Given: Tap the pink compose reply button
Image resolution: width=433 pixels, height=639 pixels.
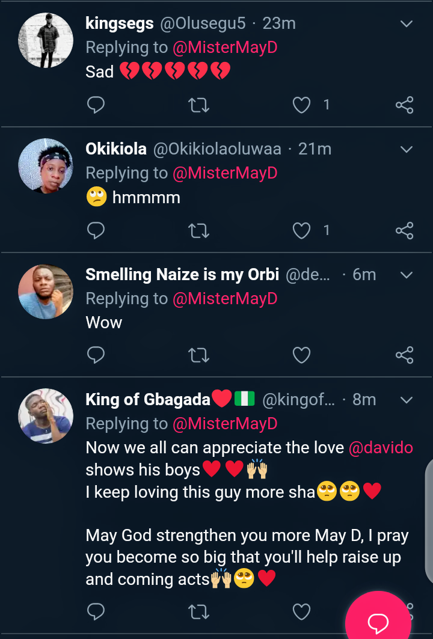Looking at the screenshot, I should 378,619.
